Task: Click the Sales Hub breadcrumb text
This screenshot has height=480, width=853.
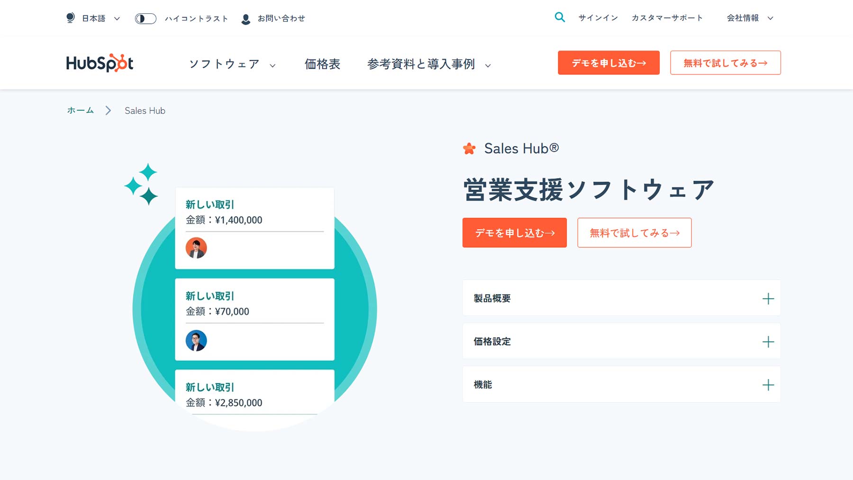Action: [145, 110]
